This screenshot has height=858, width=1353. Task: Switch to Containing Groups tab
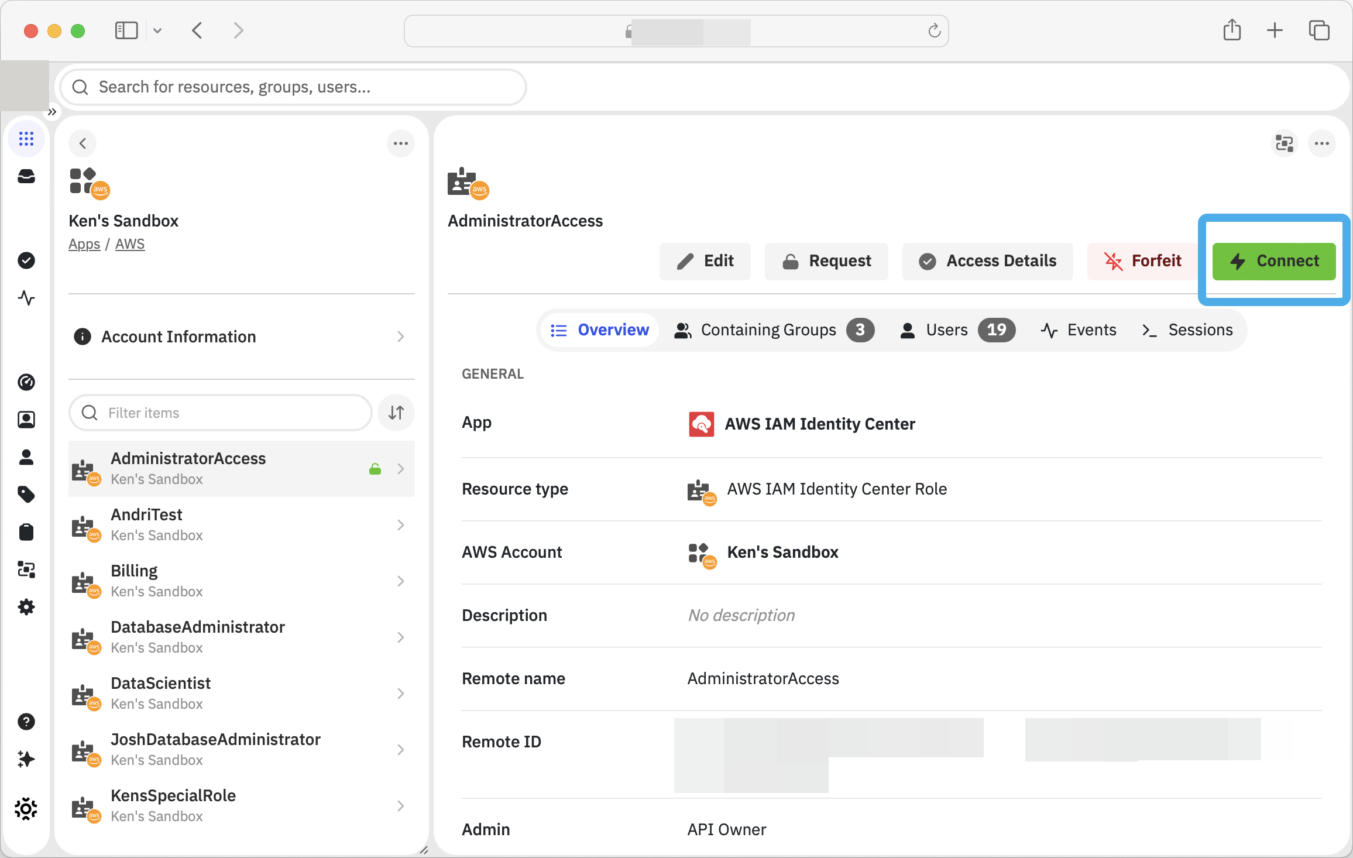coord(774,330)
